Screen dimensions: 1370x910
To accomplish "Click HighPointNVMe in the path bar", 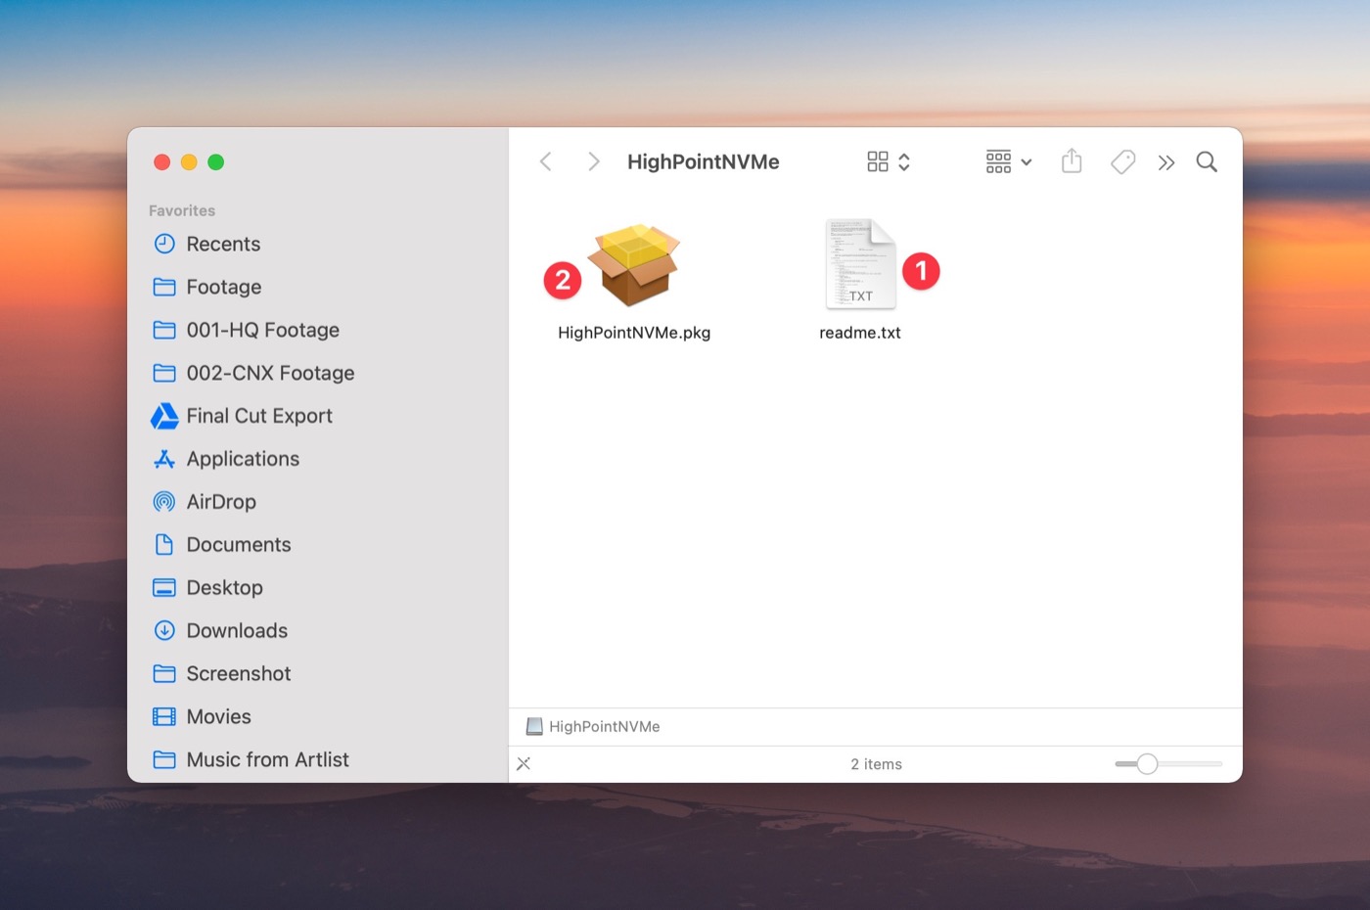I will coord(603,726).
